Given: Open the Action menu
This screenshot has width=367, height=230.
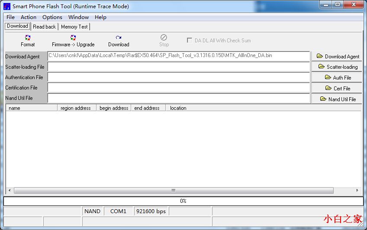Looking at the screenshot, I should pos(28,17).
